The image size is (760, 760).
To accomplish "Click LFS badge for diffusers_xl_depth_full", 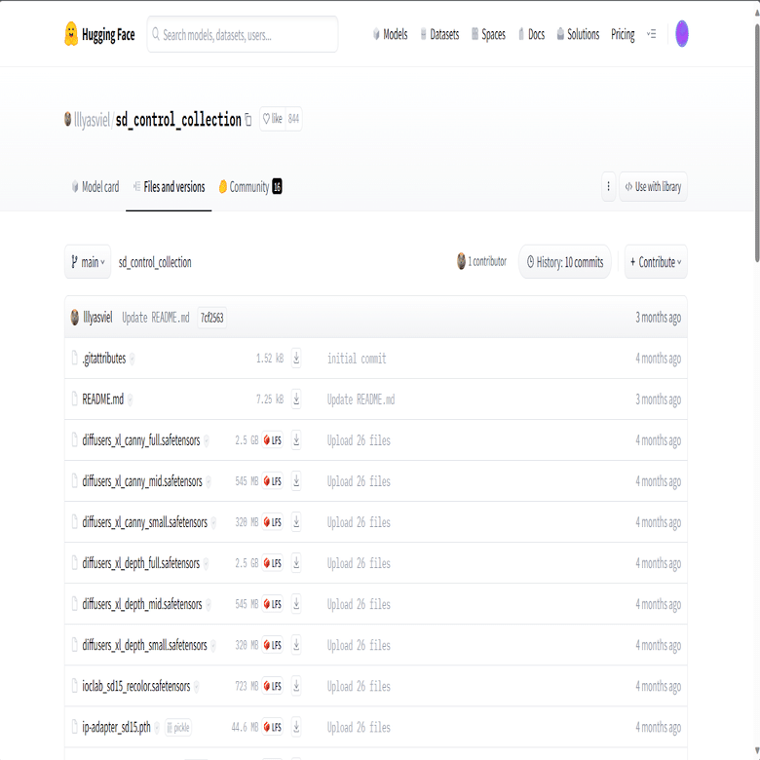I will tap(273, 563).
